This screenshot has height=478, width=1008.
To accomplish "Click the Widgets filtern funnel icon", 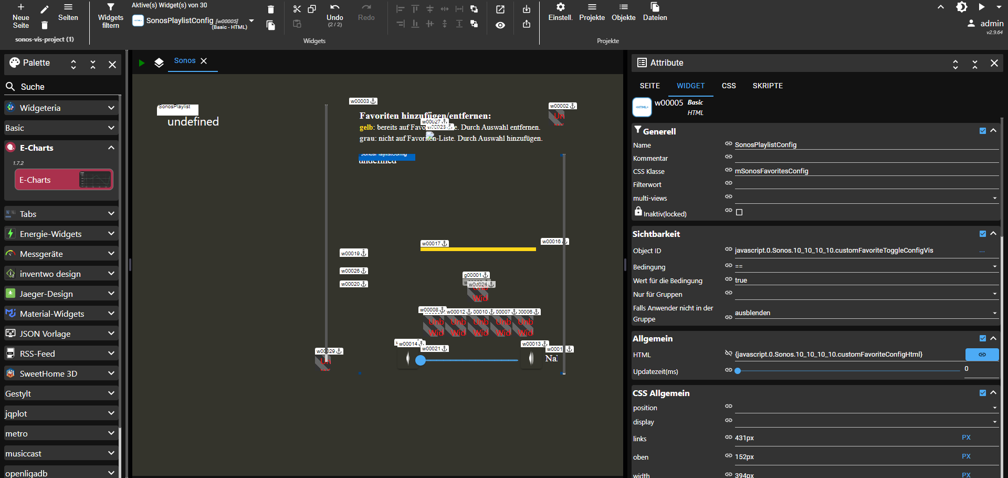I will click(110, 7).
